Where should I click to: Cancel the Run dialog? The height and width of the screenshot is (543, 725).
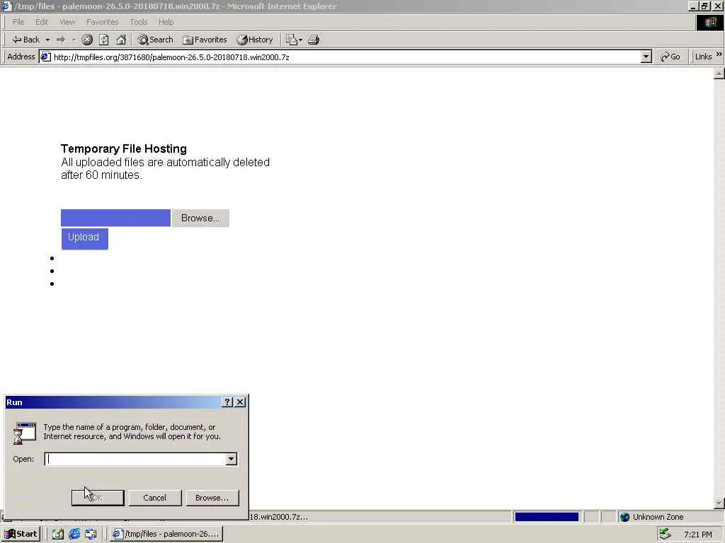(x=155, y=498)
